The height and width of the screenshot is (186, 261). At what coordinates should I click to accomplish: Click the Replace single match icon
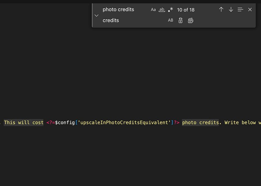point(180,20)
